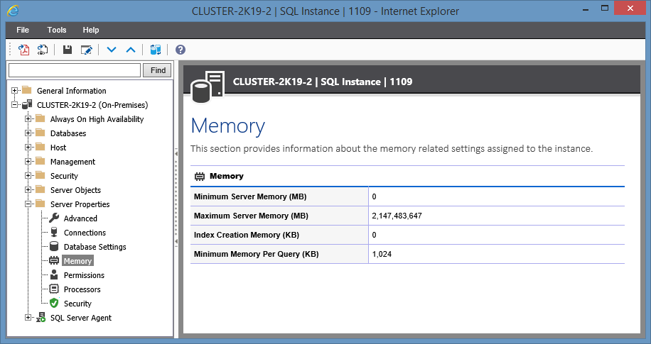The height and width of the screenshot is (344, 651).
Task: Click the Processors chip icon
Action: pyautogui.click(x=54, y=289)
